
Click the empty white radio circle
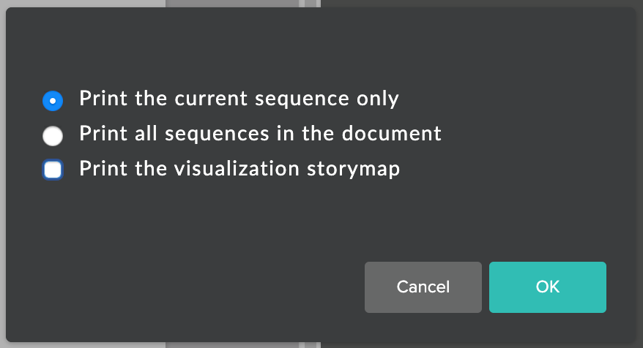pos(53,136)
